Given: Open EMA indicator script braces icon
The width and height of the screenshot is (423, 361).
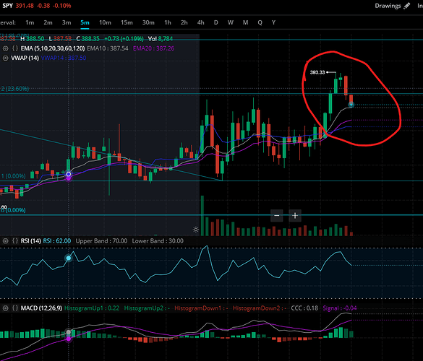Looking at the screenshot, I should click(x=15, y=48).
